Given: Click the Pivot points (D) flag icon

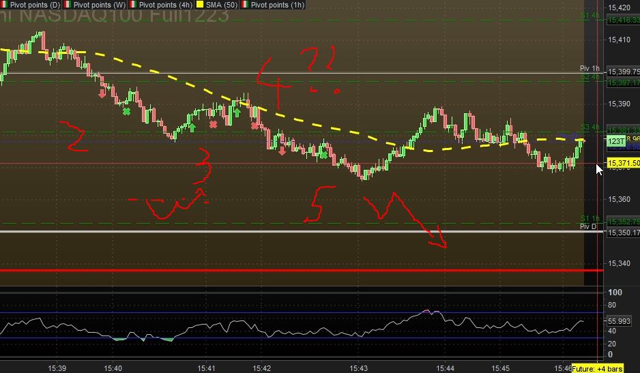Looking at the screenshot, I should click(x=4, y=5).
